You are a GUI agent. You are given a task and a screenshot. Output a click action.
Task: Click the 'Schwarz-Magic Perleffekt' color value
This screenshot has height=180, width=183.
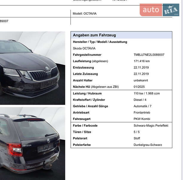click(151, 126)
